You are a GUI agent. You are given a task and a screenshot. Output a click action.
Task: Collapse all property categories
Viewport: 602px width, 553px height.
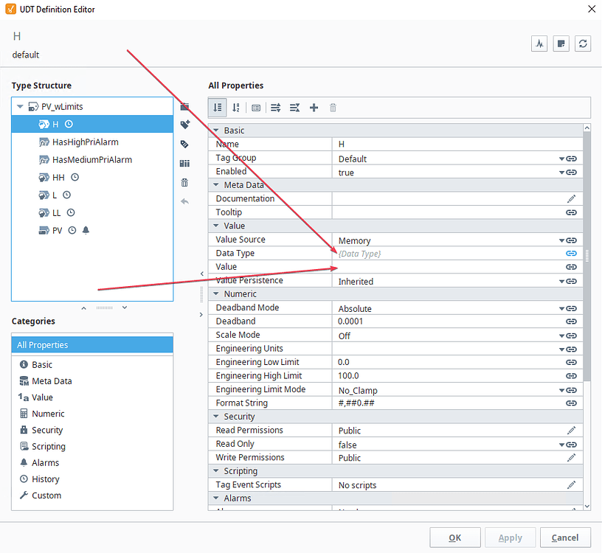point(294,108)
